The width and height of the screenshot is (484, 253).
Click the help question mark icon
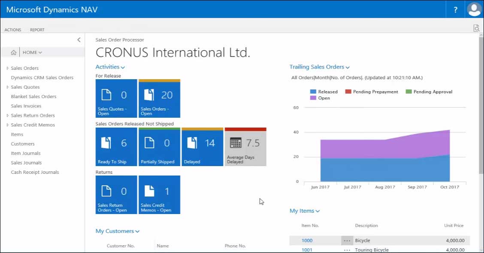pos(455,9)
